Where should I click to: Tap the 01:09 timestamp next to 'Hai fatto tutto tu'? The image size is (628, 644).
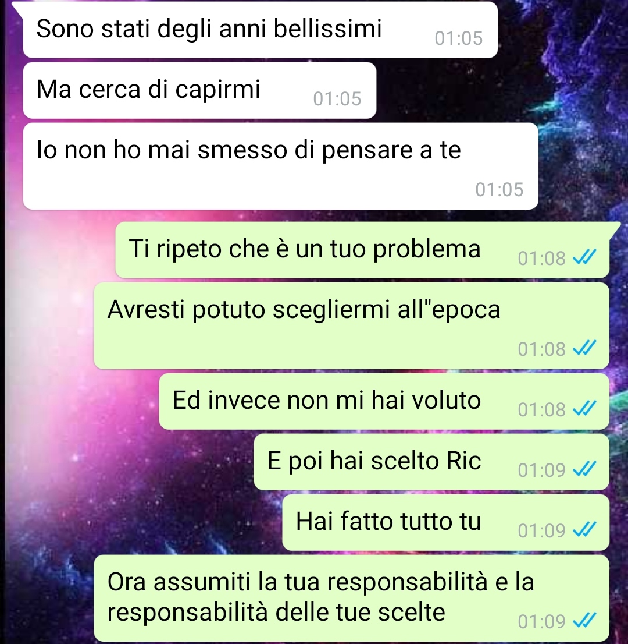pyautogui.click(x=541, y=530)
